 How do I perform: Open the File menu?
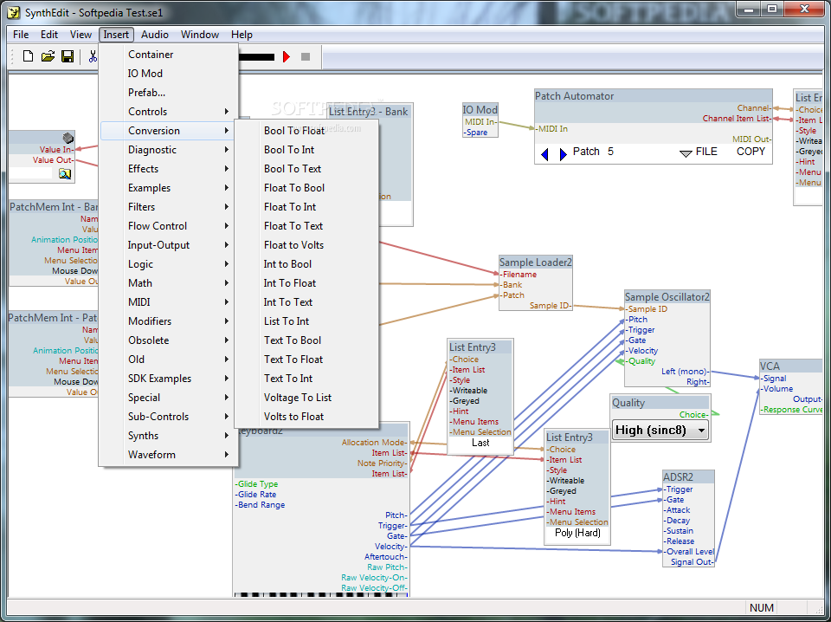[21, 35]
